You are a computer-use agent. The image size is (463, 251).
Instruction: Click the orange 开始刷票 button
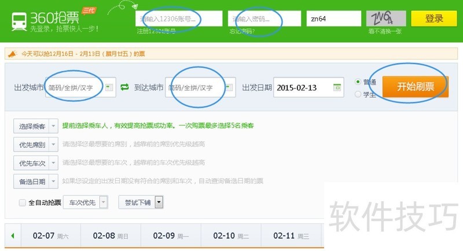tap(416, 87)
